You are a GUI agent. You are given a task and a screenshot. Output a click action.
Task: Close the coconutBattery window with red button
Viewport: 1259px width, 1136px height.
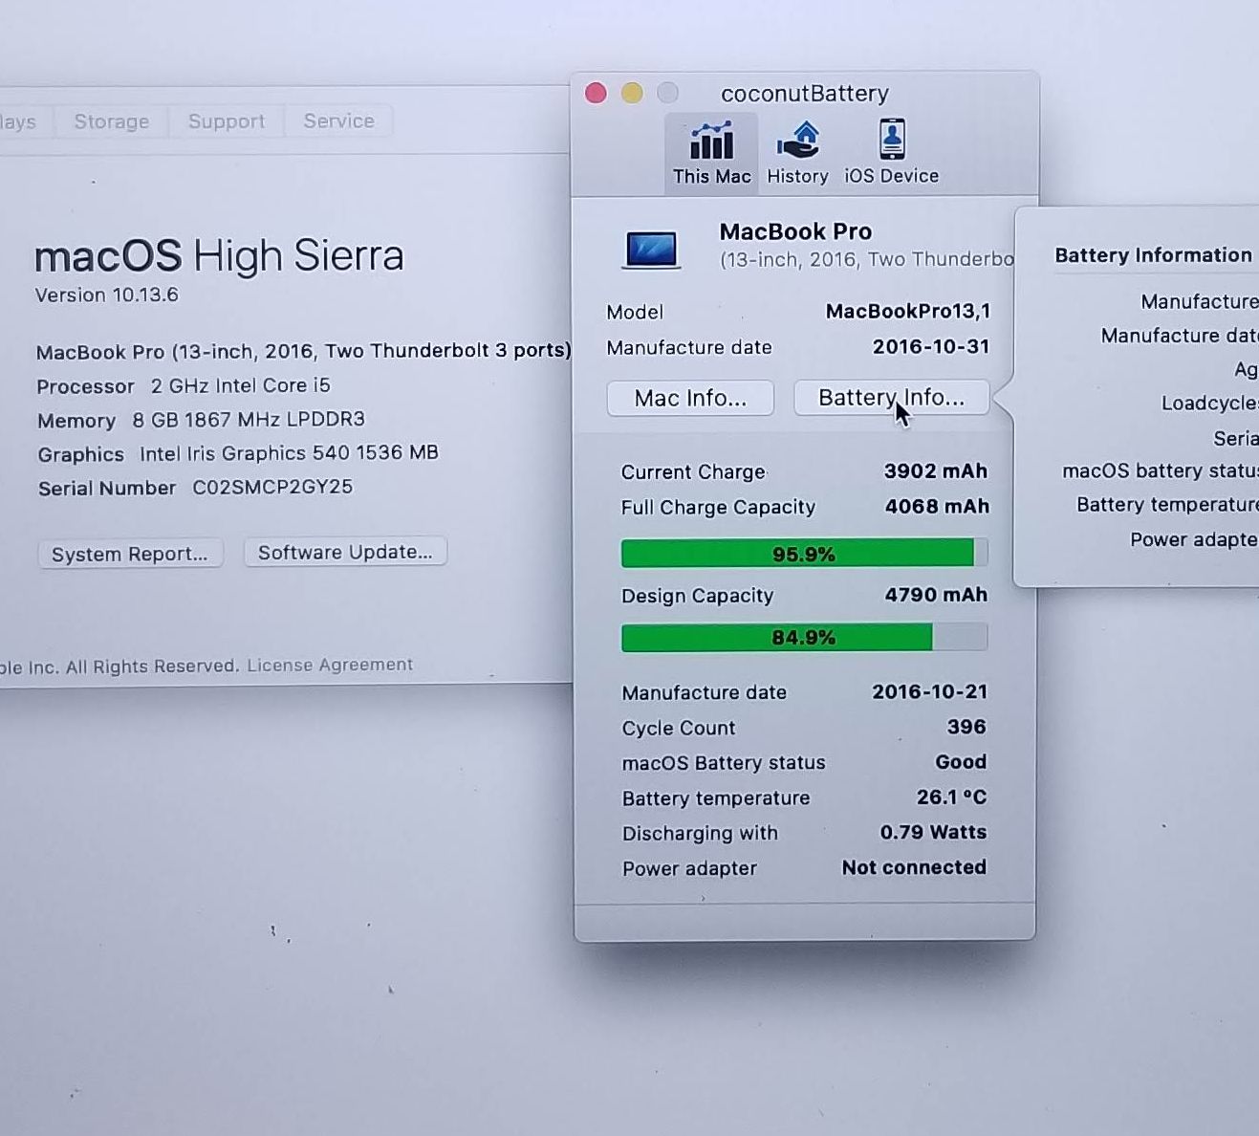click(596, 93)
